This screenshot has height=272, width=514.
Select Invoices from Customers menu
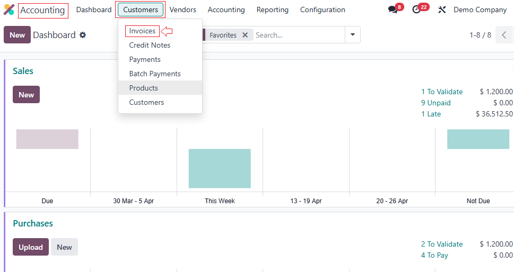point(142,31)
